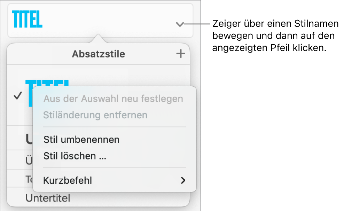Click the checkmark next to the Titel style
The height and width of the screenshot is (212, 344).
(17, 96)
